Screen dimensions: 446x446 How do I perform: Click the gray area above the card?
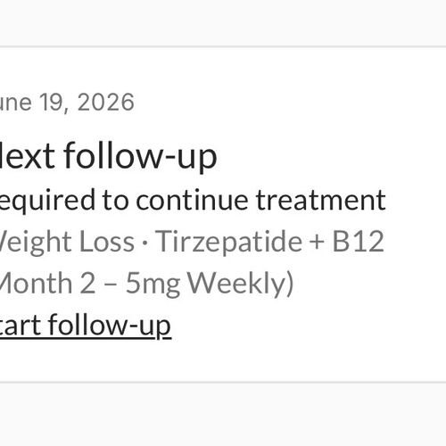[x=223, y=22]
